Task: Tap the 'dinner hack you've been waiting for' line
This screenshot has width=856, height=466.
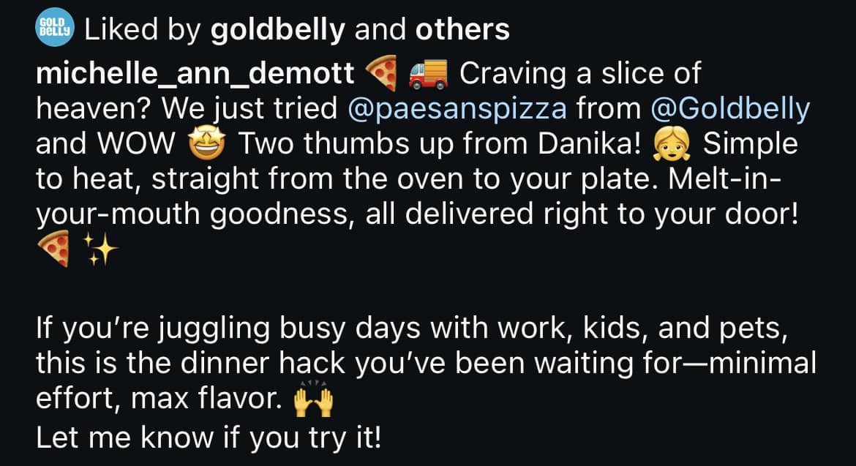Action: pos(426,364)
